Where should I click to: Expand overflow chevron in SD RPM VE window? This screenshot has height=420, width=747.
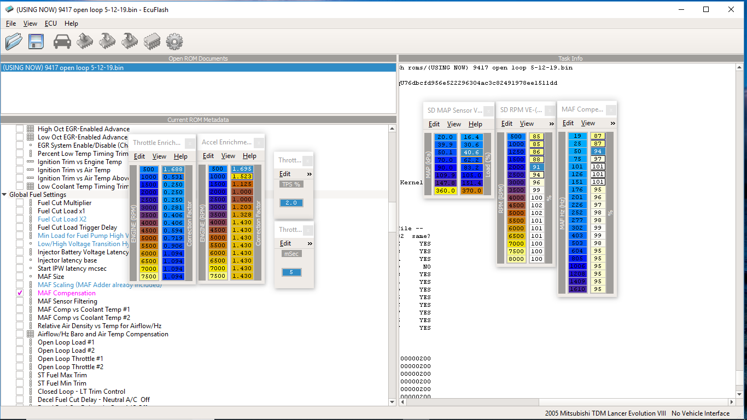pyautogui.click(x=551, y=124)
